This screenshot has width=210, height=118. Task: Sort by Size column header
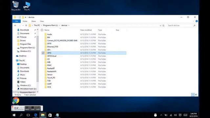(x=117, y=30)
